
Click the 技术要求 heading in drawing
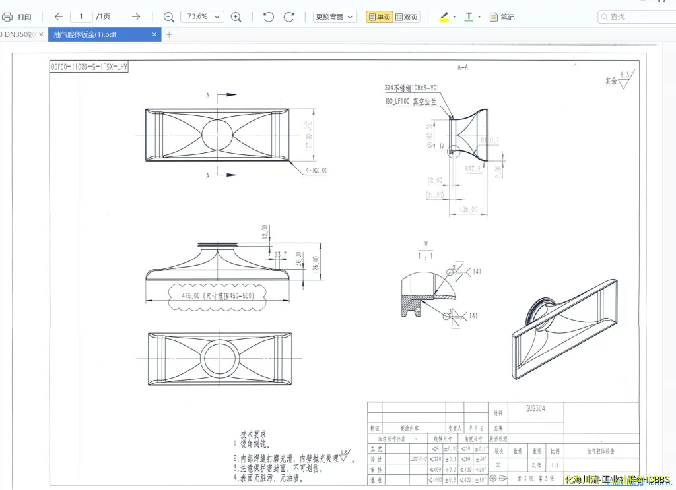253,434
